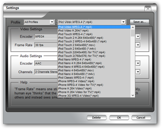The height and width of the screenshot is (129, 162).
Task: Select iPod Video MPEG-4 (*.mp4) list entry
Action: coord(94,27)
